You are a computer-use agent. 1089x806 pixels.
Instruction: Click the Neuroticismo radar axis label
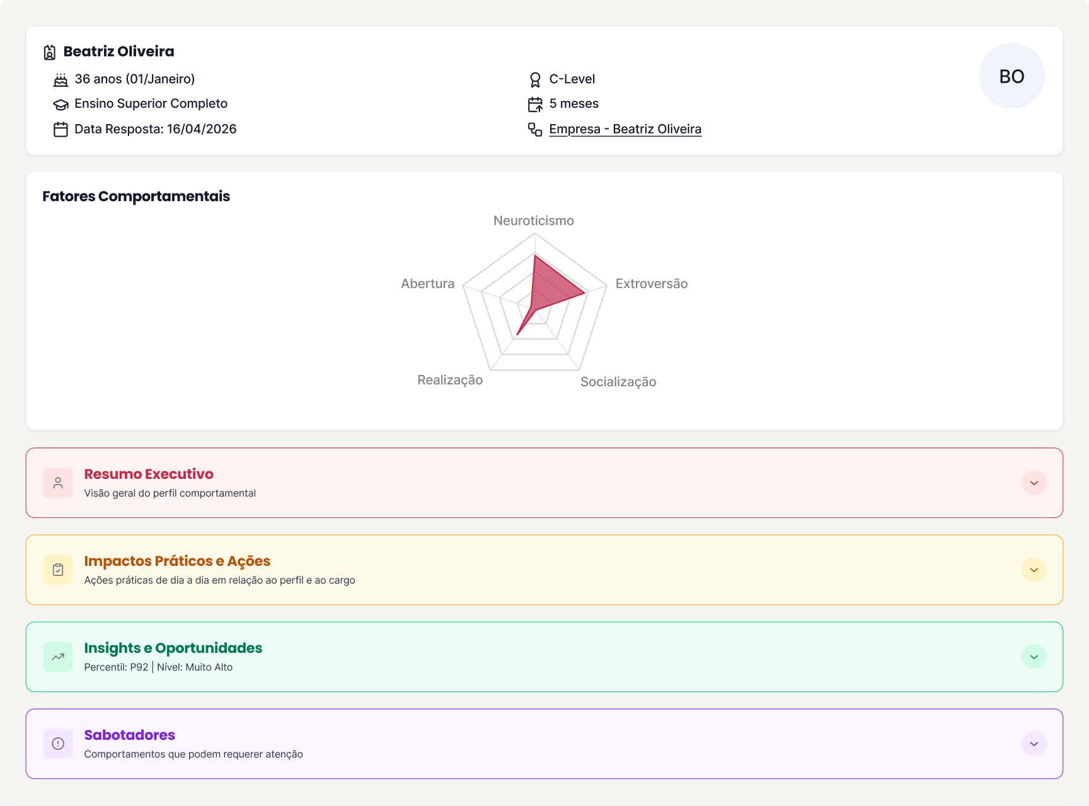[x=534, y=221]
